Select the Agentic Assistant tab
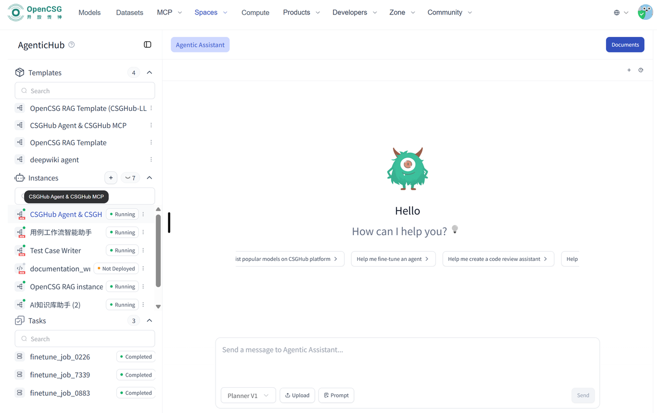 click(200, 45)
